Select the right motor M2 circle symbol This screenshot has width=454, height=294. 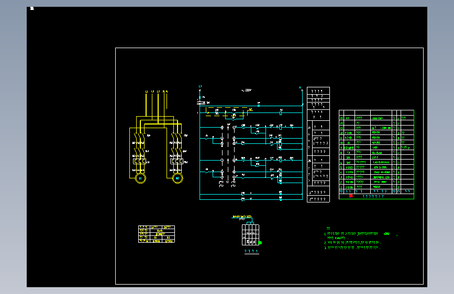178,178
